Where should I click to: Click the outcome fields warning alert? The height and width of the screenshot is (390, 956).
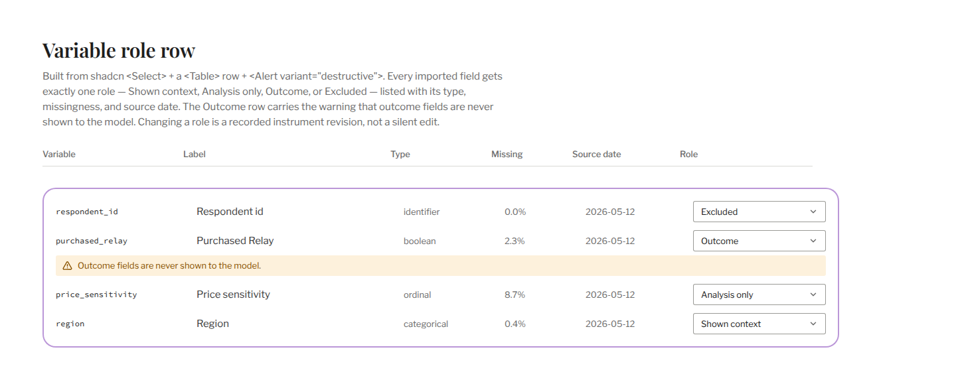441,266
